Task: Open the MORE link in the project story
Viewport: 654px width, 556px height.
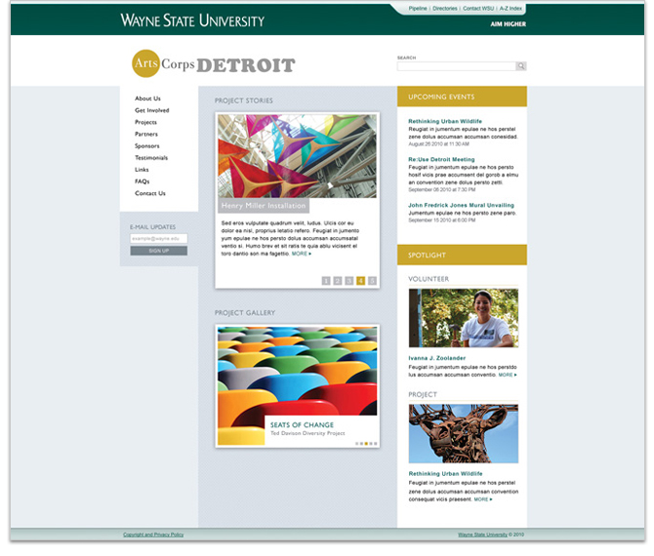Action: [302, 254]
